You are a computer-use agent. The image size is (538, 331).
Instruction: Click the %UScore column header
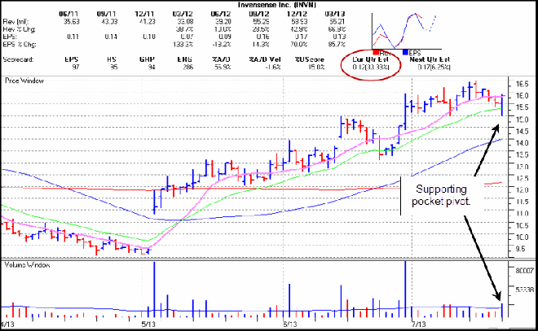(x=309, y=59)
